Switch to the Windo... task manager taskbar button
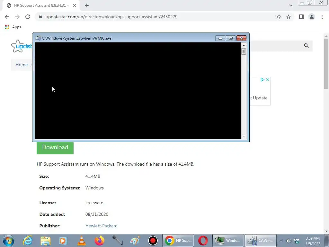329x247 pixels. [228, 241]
